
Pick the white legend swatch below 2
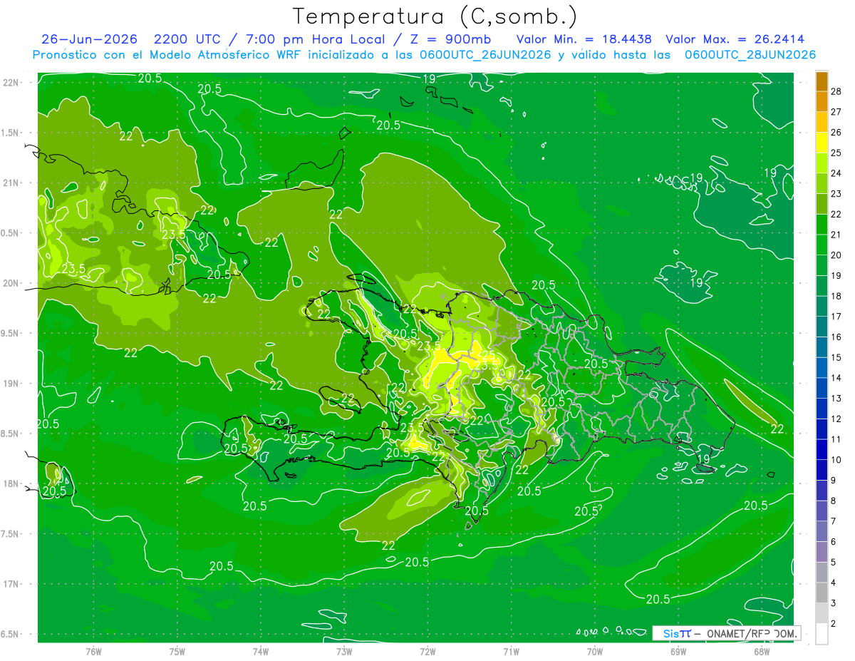(822, 634)
